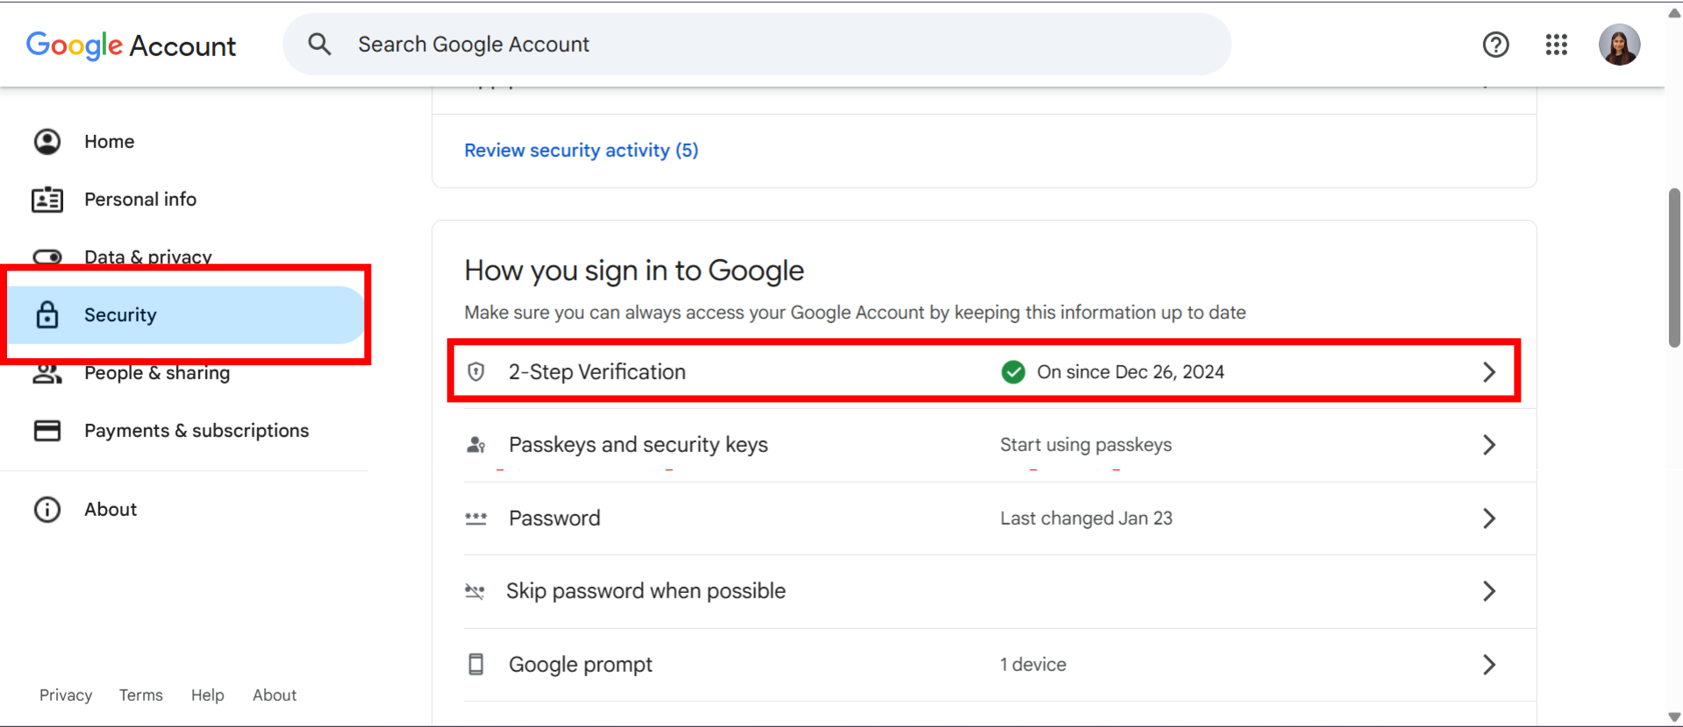Click the About info circle icon
Image resolution: width=1683 pixels, height=727 pixels.
coord(47,510)
